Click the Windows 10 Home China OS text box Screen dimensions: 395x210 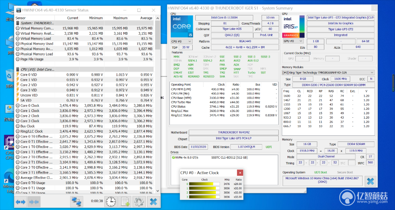(x=323, y=181)
